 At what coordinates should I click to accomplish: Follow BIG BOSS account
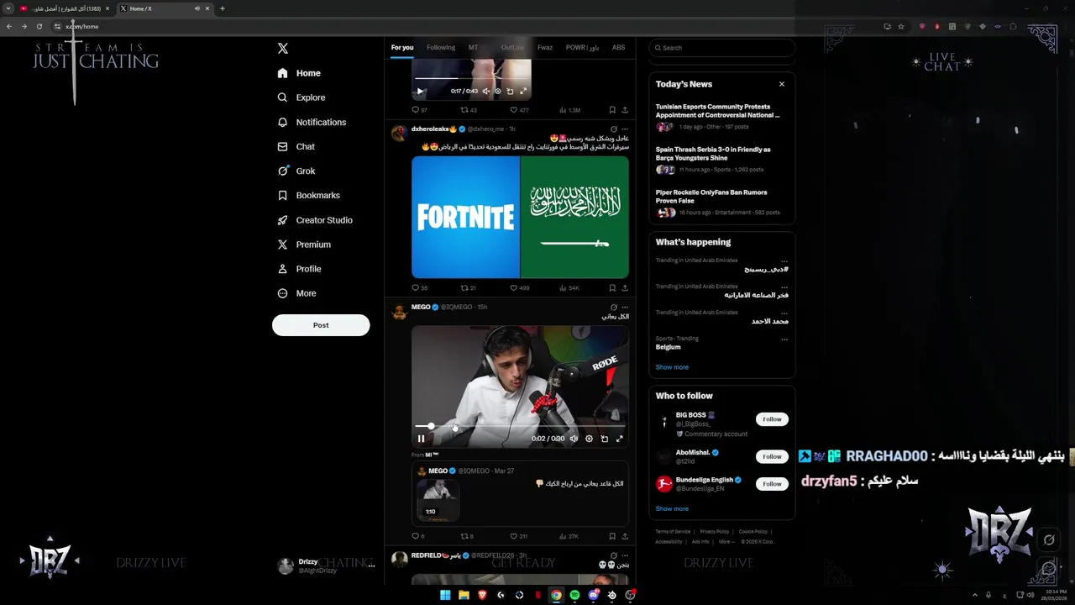point(772,419)
